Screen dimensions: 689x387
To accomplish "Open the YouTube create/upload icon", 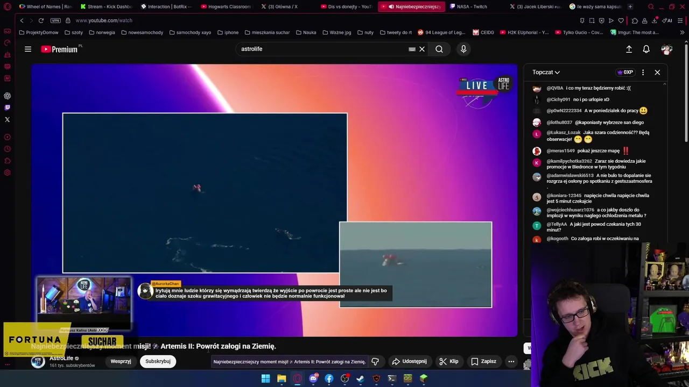I will coord(629,49).
